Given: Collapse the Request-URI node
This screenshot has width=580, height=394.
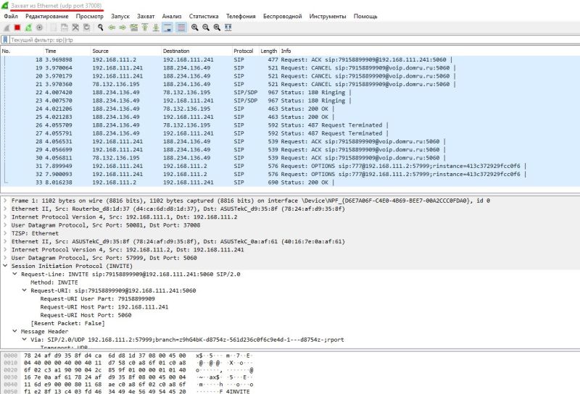Looking at the screenshot, I should pos(25,290).
